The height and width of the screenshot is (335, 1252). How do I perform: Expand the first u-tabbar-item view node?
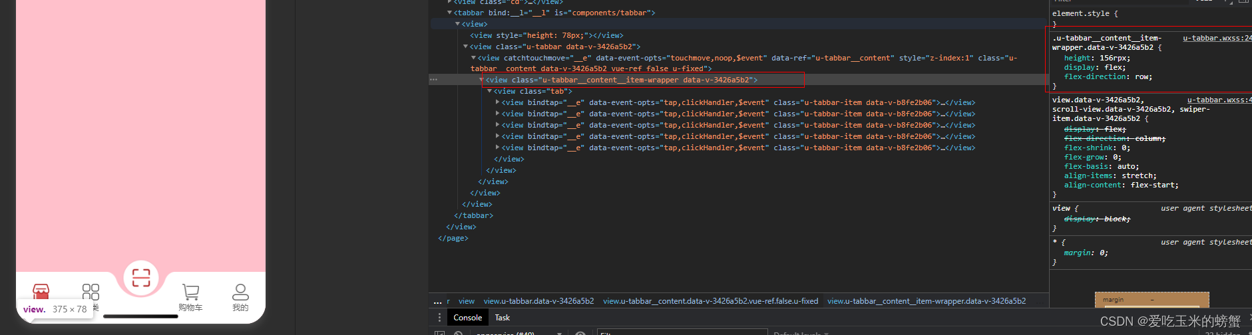[497, 102]
